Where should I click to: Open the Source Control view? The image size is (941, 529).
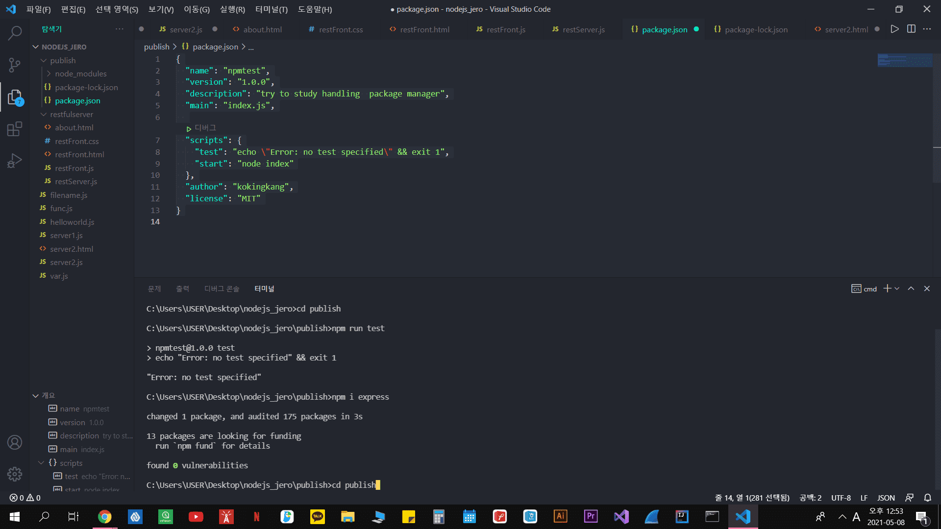[x=15, y=65]
